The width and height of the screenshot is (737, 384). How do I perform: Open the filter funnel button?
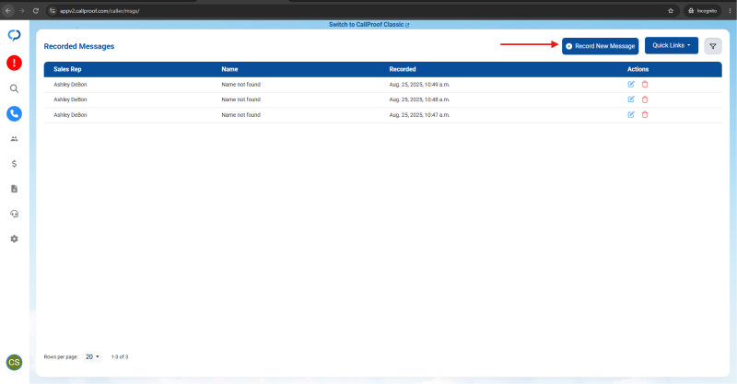pos(712,46)
